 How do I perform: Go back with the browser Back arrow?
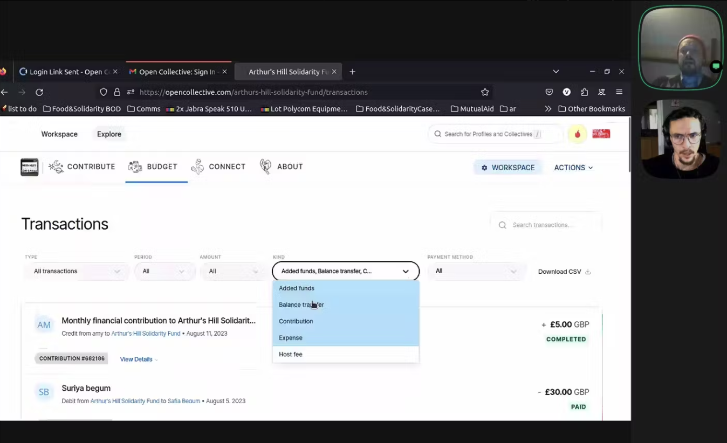point(4,92)
